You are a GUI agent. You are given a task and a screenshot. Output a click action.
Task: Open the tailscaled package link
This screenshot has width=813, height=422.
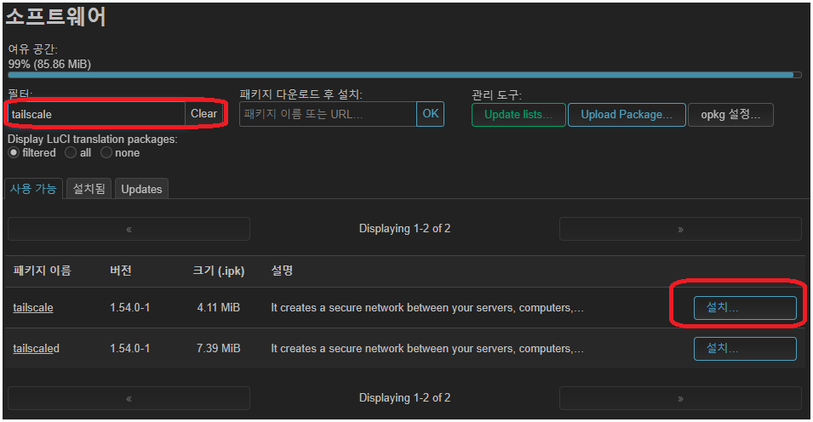[37, 348]
